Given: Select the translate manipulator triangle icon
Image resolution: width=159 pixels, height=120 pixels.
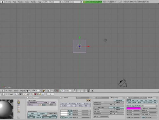Looking at the screenshot, I should (x=58, y=91).
